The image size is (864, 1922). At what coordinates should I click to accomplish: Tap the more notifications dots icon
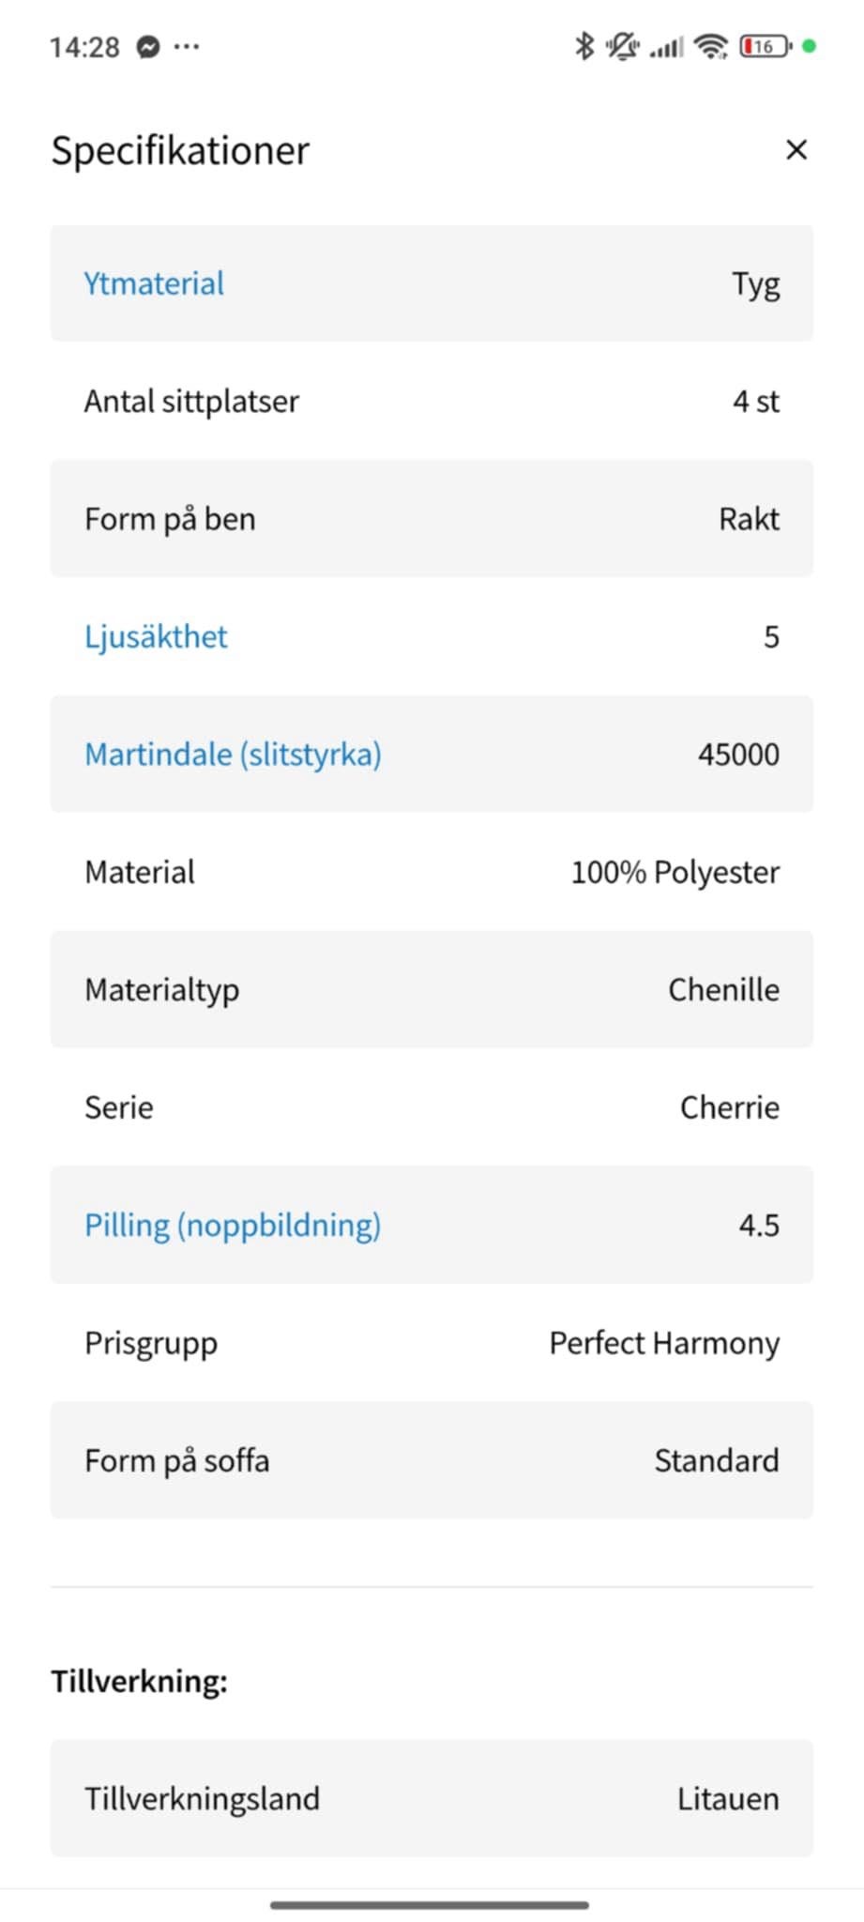coord(187,47)
